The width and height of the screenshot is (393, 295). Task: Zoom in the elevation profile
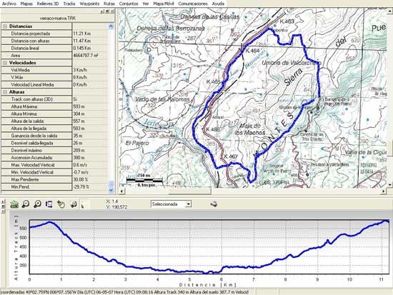37,204
